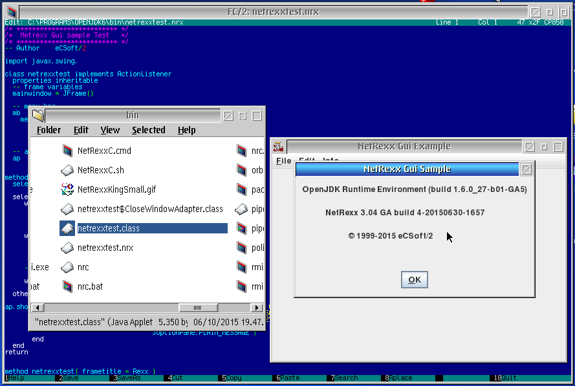
Task: Select the icon beside the truncated 'pac' file
Action: (242, 189)
